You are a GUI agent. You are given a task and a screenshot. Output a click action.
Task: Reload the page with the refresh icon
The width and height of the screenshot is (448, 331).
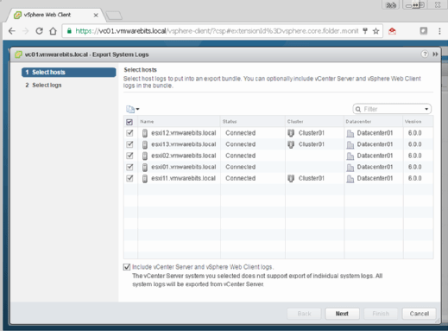[x=39, y=31]
